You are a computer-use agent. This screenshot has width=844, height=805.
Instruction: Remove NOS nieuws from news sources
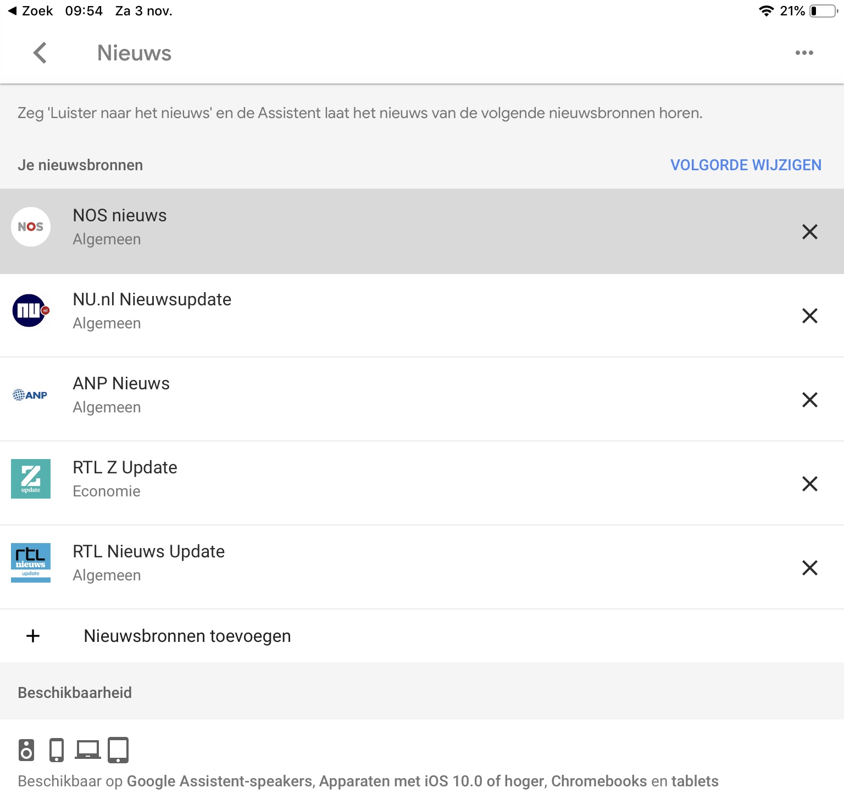pyautogui.click(x=809, y=232)
